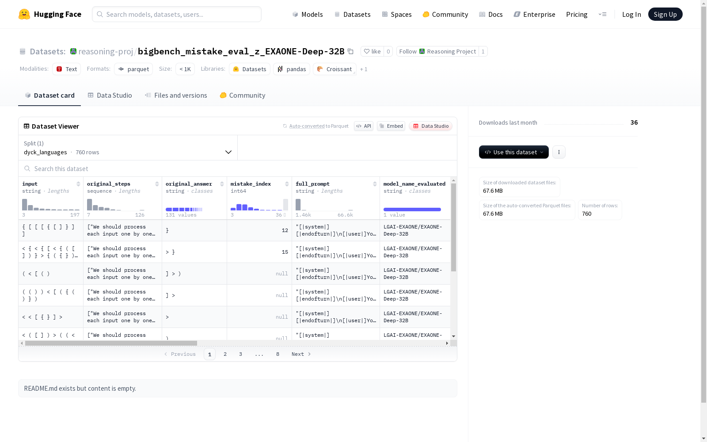Click the Text modality tag
This screenshot has height=442, width=707.
tap(66, 69)
